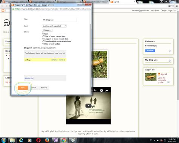The height and width of the screenshot is (143, 179).
Task: Click the slug photo in the blog post
Action: pyautogui.click(x=100, y=64)
